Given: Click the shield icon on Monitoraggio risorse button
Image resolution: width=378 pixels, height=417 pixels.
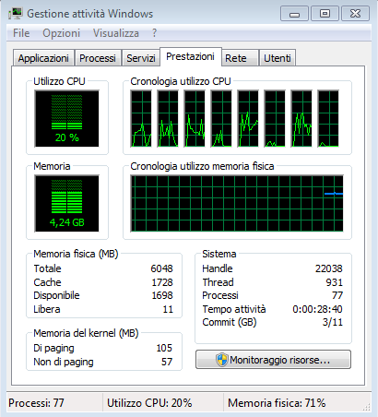Looking at the screenshot, I should pyautogui.click(x=221, y=360).
